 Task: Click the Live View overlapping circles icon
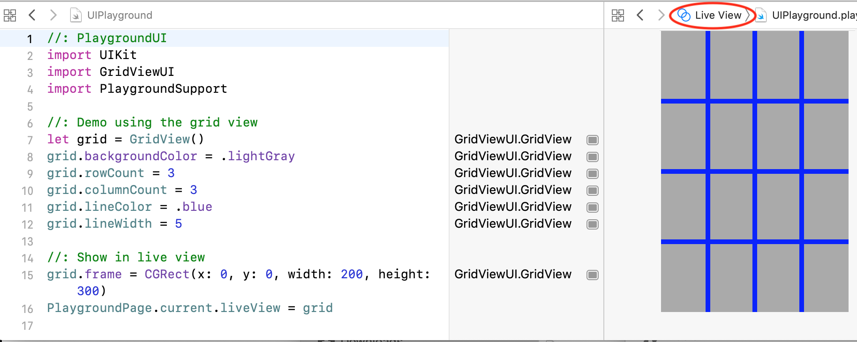tap(684, 15)
